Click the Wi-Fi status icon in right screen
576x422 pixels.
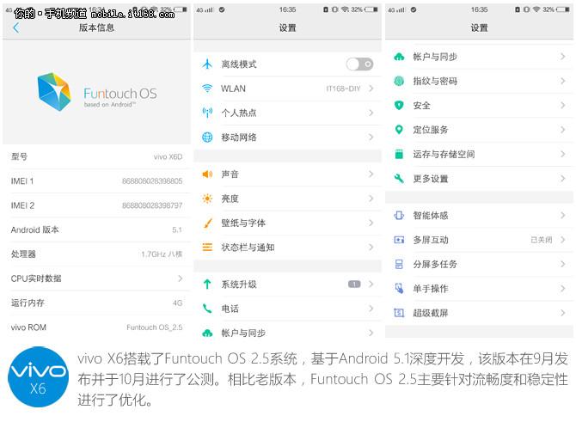(536, 9)
